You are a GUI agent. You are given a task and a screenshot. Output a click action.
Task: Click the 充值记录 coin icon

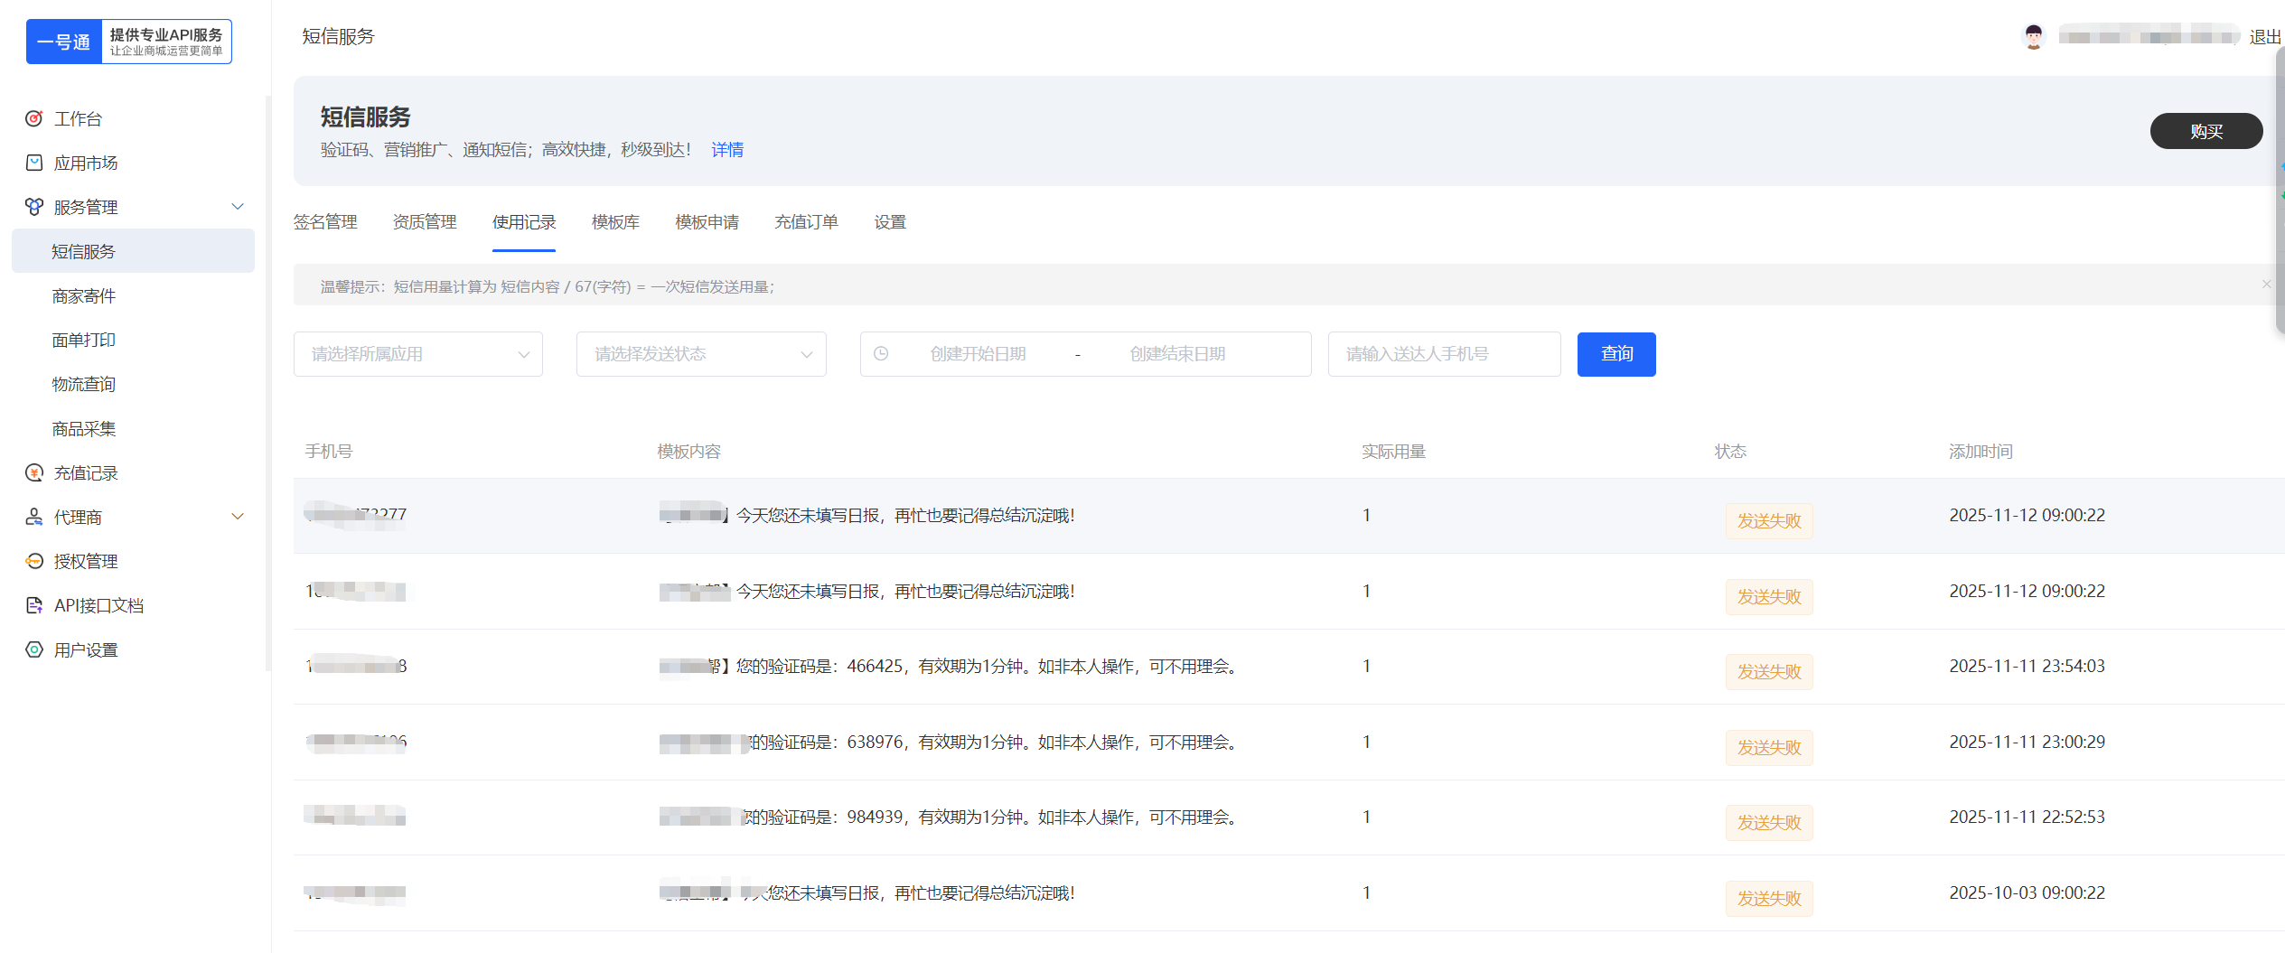point(34,472)
